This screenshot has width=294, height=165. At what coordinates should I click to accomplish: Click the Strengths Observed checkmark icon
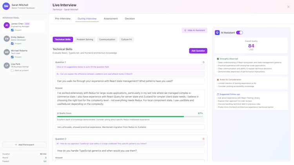pyautogui.click(x=218, y=59)
